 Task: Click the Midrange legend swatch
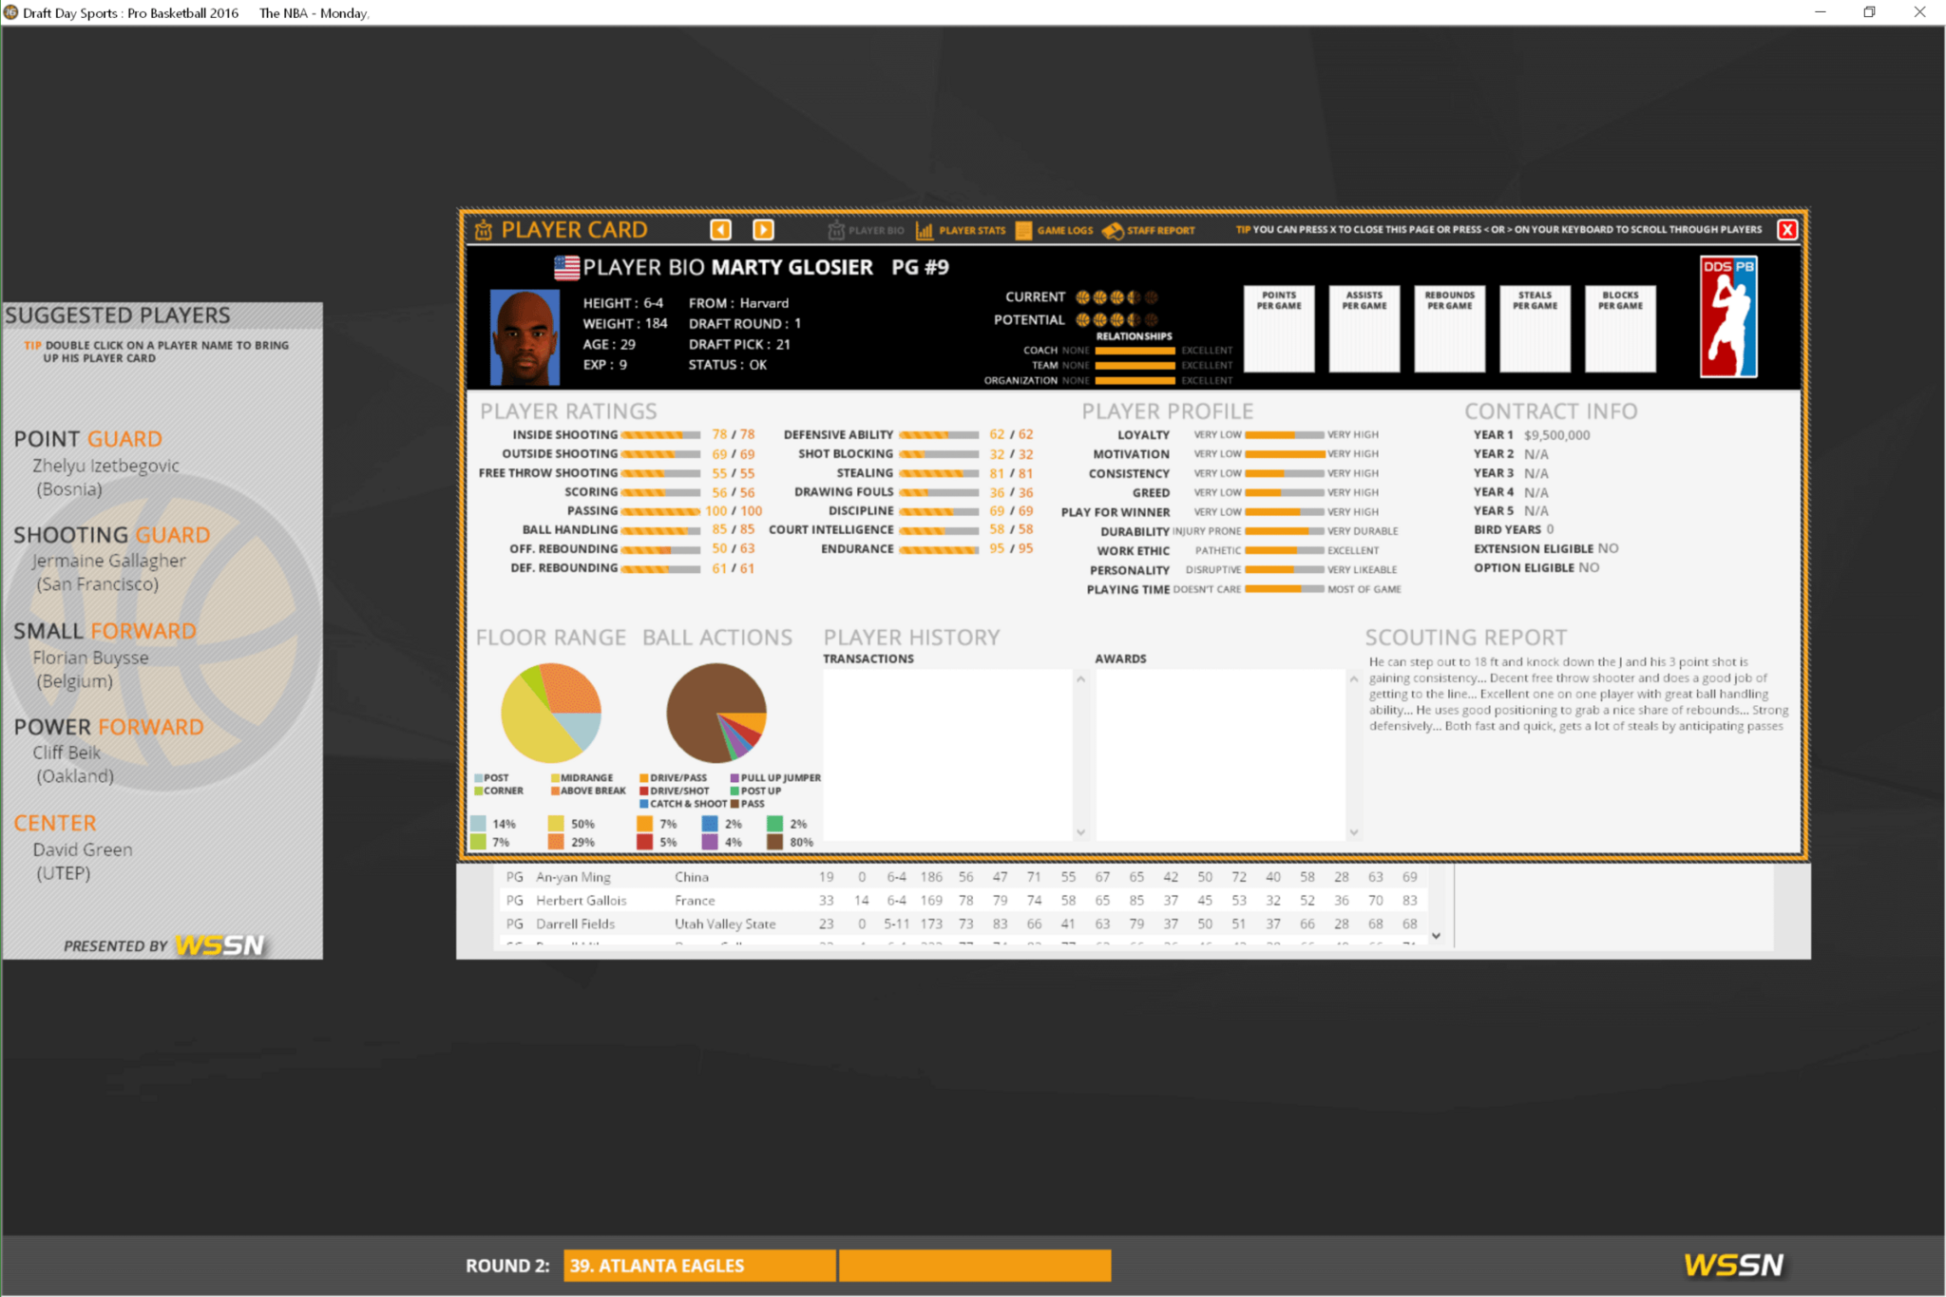(x=555, y=778)
